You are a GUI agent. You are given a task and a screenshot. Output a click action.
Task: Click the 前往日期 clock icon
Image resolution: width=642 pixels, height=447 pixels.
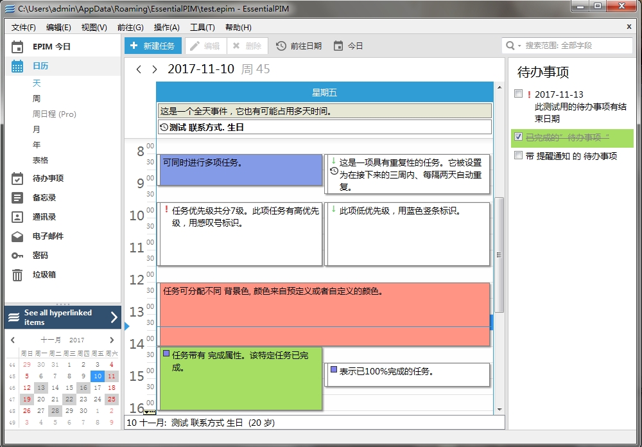281,46
